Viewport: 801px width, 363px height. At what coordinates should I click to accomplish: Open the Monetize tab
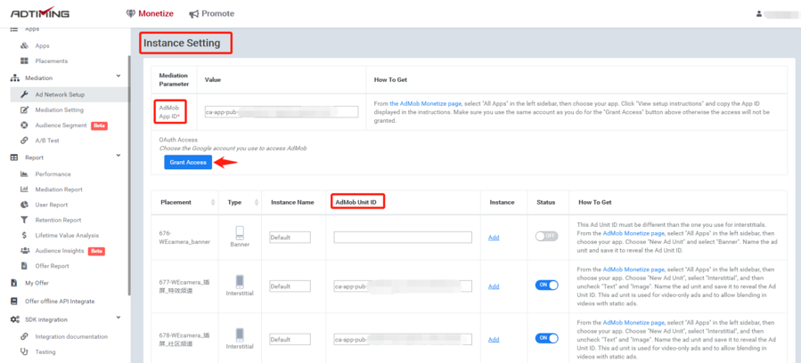(x=150, y=13)
